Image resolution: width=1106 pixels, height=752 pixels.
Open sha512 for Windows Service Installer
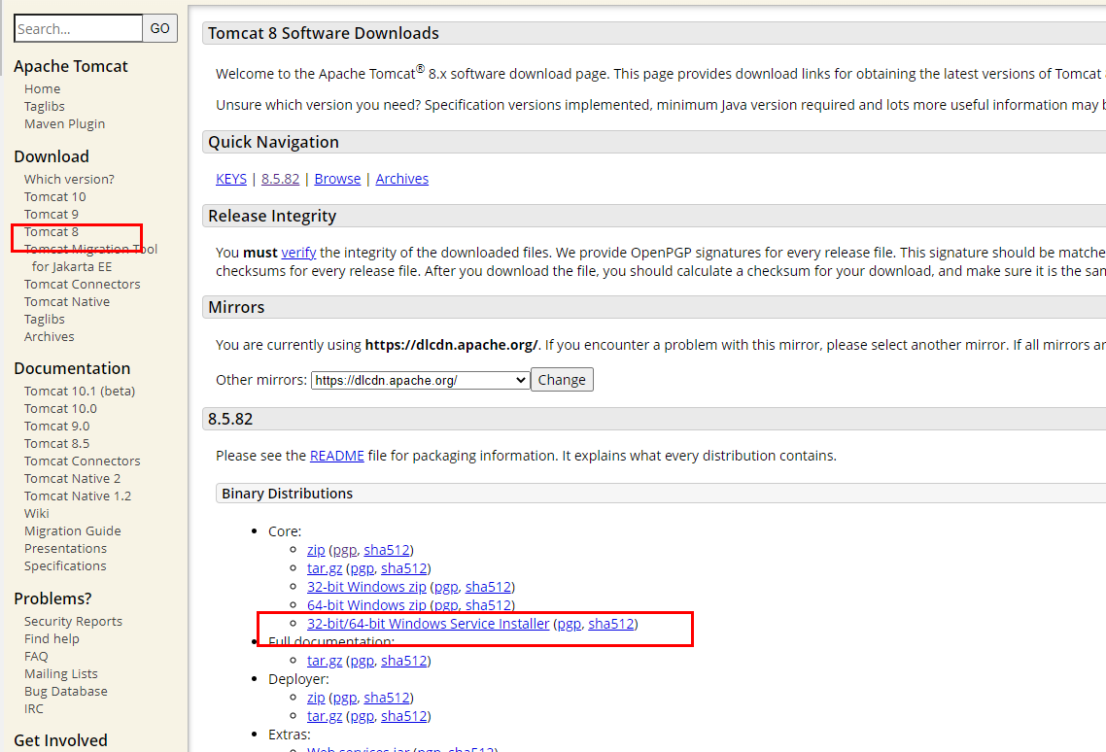pos(611,624)
